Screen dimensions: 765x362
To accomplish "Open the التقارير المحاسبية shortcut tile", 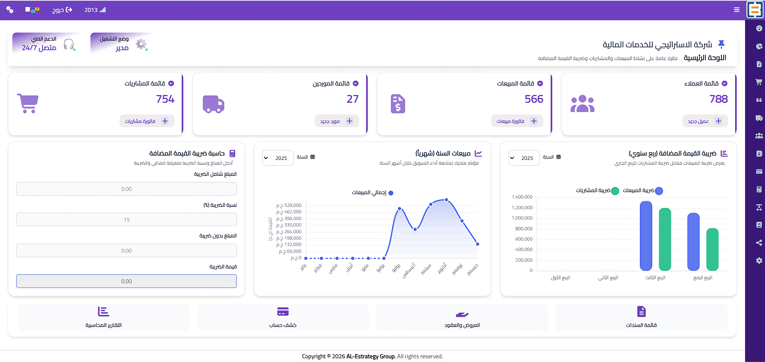I will pos(103,317).
